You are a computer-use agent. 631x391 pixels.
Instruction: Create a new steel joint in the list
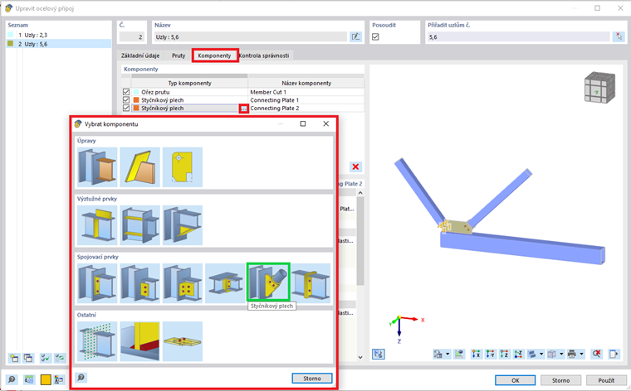(x=14, y=358)
